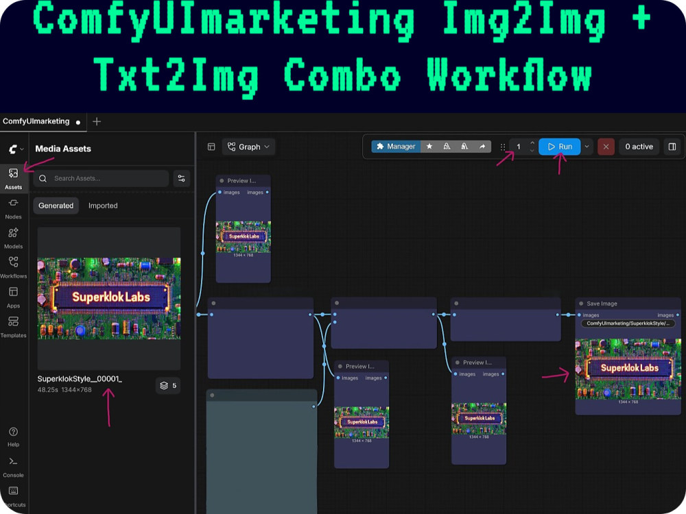Add a new workflow tab
The height and width of the screenshot is (514, 686).
click(97, 121)
